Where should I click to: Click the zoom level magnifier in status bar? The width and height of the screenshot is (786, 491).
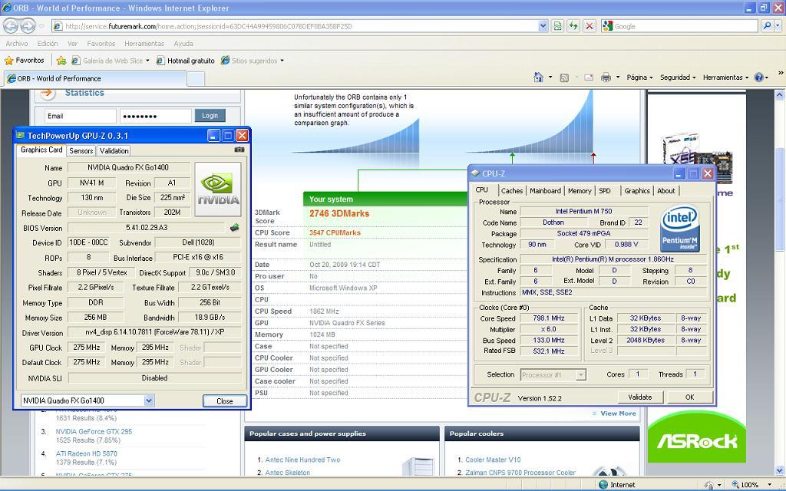point(735,485)
